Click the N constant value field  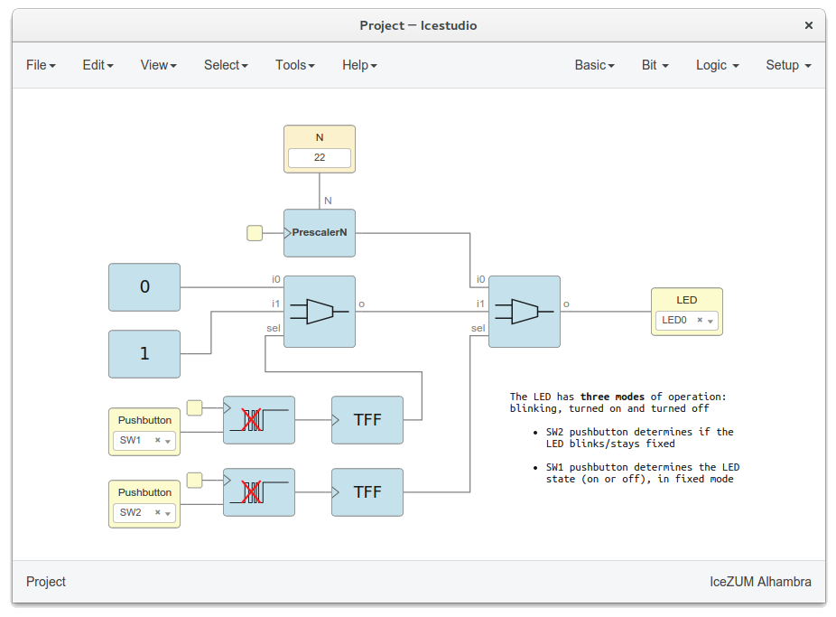[320, 157]
